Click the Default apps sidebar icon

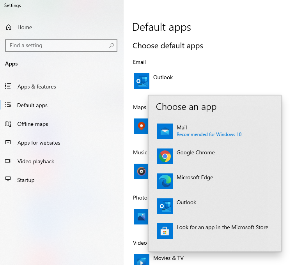tap(8, 105)
